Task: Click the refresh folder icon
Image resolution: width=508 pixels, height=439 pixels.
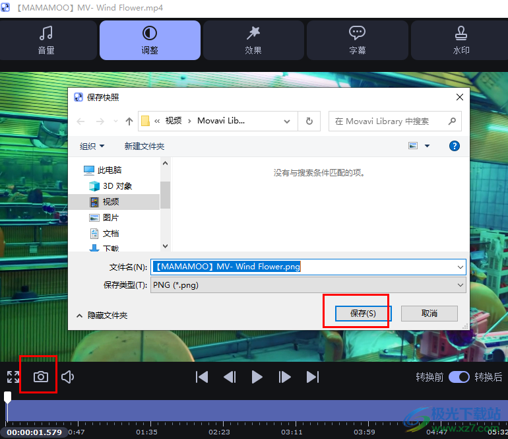Action: tap(309, 121)
